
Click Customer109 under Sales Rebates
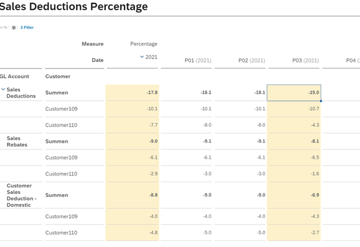[x=61, y=158]
